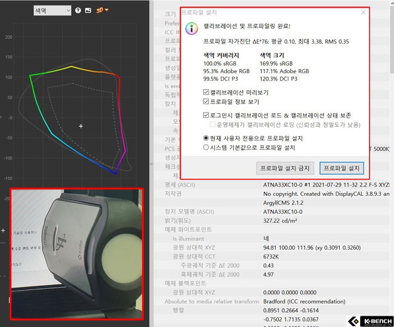
Task: Click the 6732K value
Action: point(271,257)
